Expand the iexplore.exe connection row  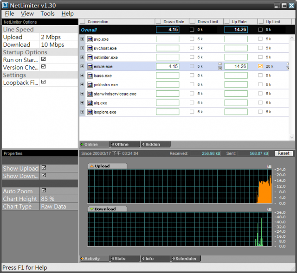(82, 112)
